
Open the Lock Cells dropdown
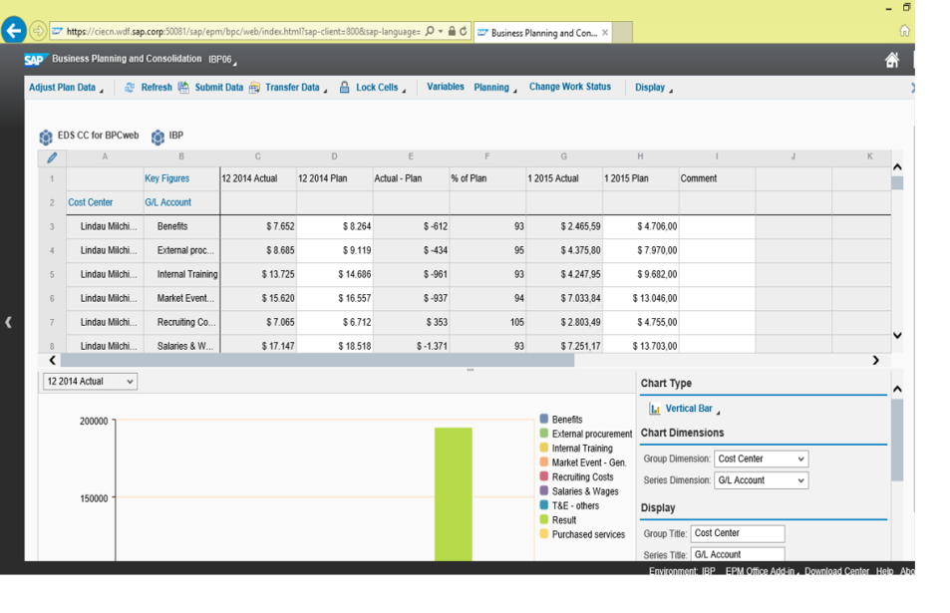381,88
